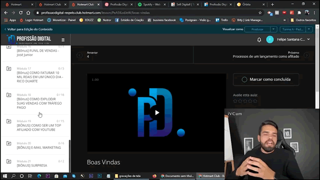Go to previous lesson arrow
Image resolution: width=320 pixels, height=180 pixels.
click(x=80, y=55)
